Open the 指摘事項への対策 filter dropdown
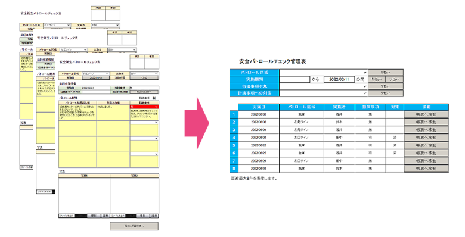465x237 pixels. (x=324, y=93)
